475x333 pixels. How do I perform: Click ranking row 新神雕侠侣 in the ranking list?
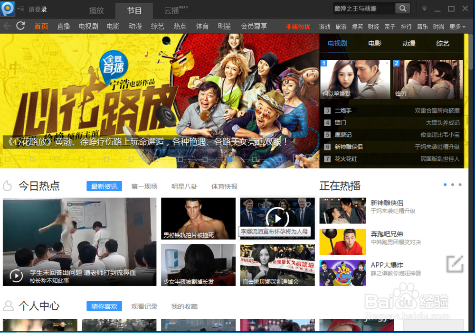(x=392, y=147)
